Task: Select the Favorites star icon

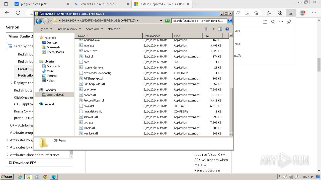Action: pyautogui.click(x=41, y=37)
